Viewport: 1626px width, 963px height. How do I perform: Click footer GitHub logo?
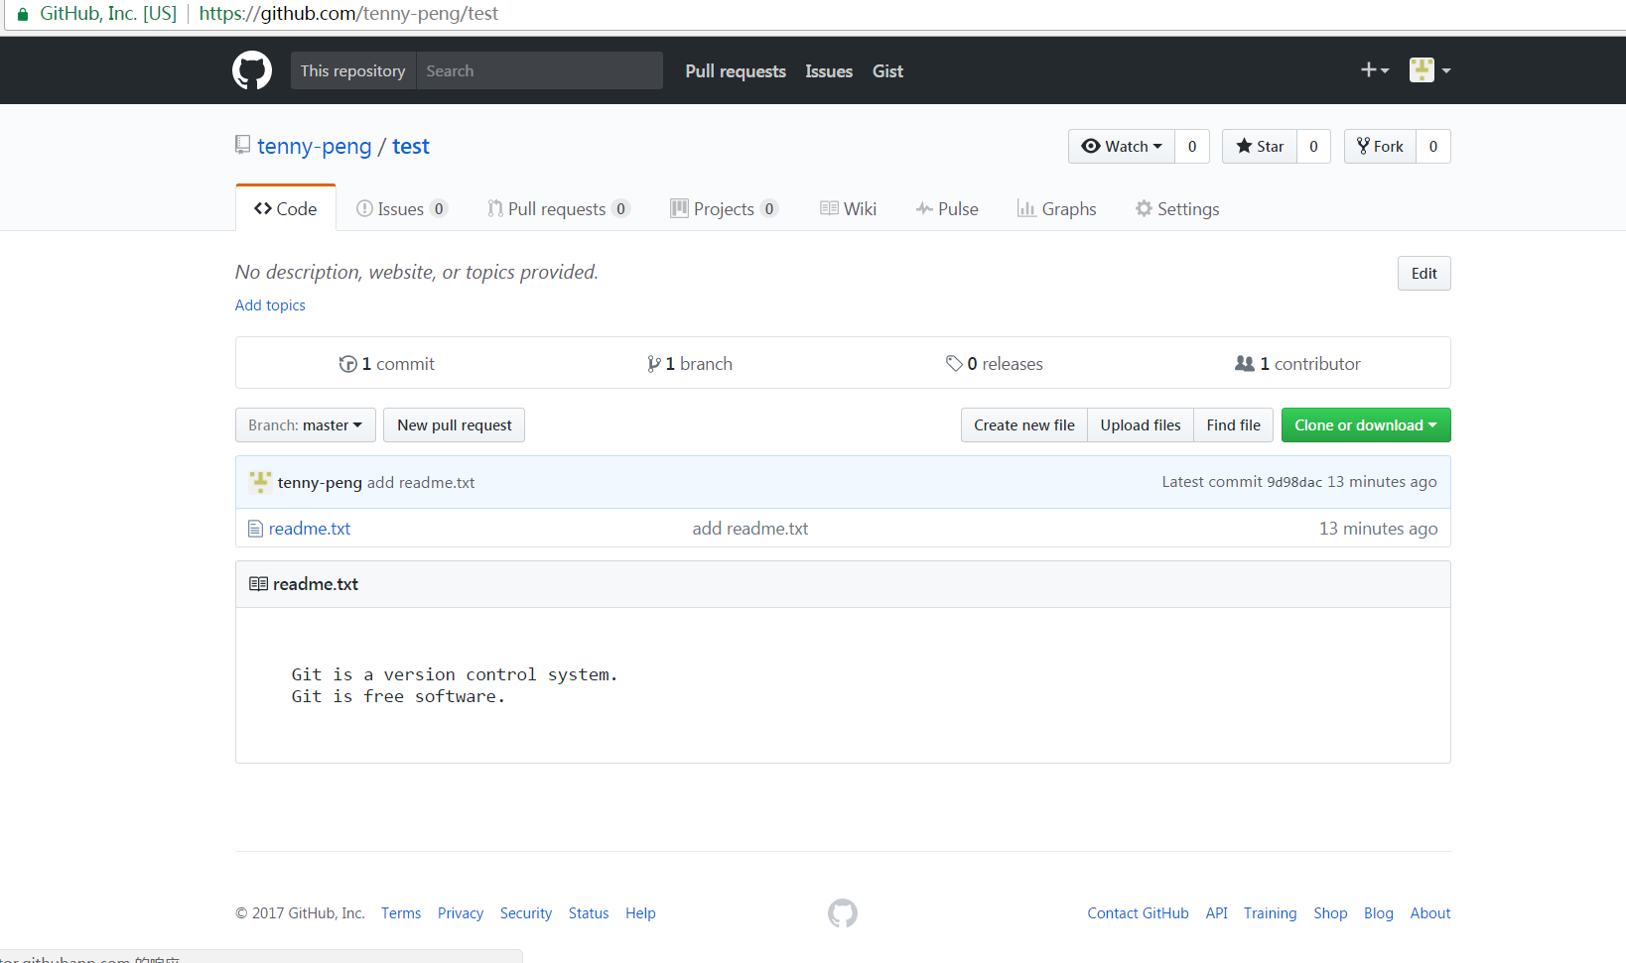843,913
